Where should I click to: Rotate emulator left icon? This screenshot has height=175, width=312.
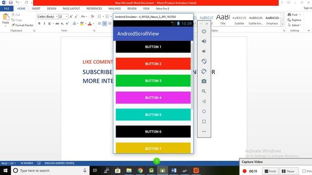(204, 61)
